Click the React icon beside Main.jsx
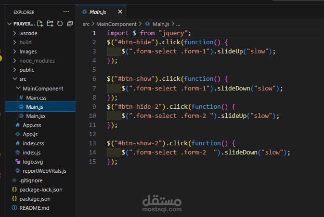The height and width of the screenshot is (217, 324). (x=21, y=115)
